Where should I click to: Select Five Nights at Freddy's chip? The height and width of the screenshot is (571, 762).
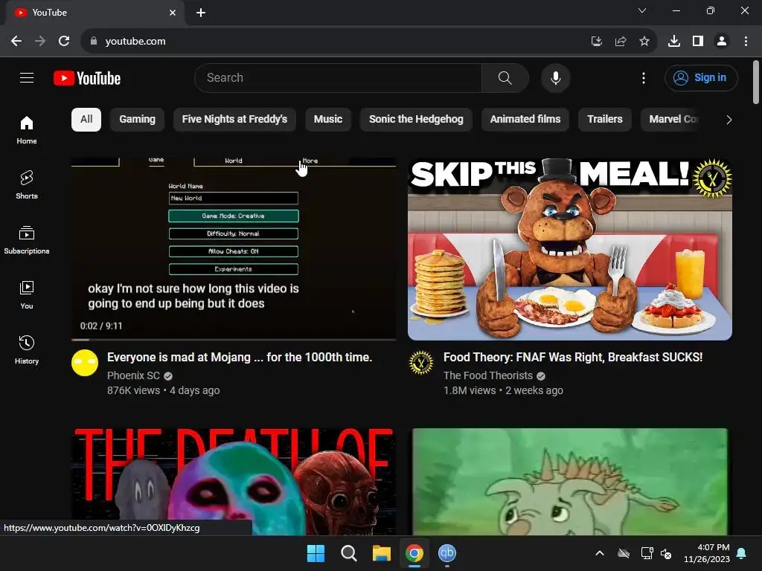coord(234,120)
